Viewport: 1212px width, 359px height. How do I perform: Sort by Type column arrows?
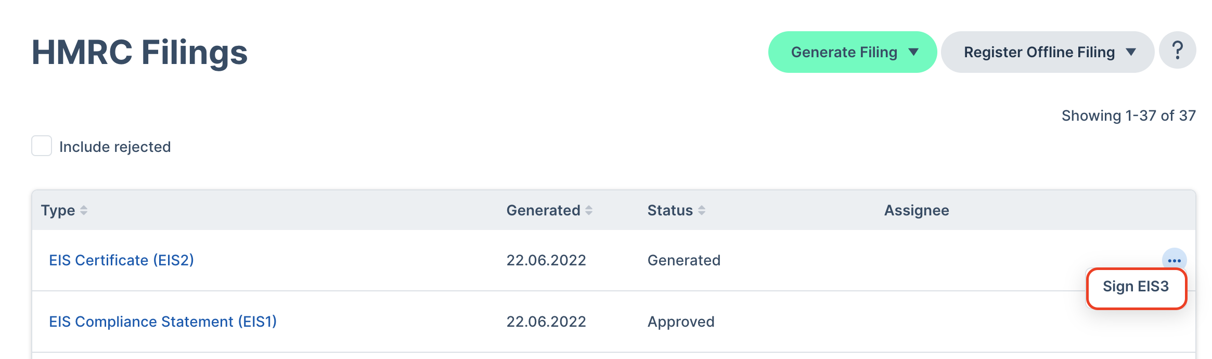84,210
